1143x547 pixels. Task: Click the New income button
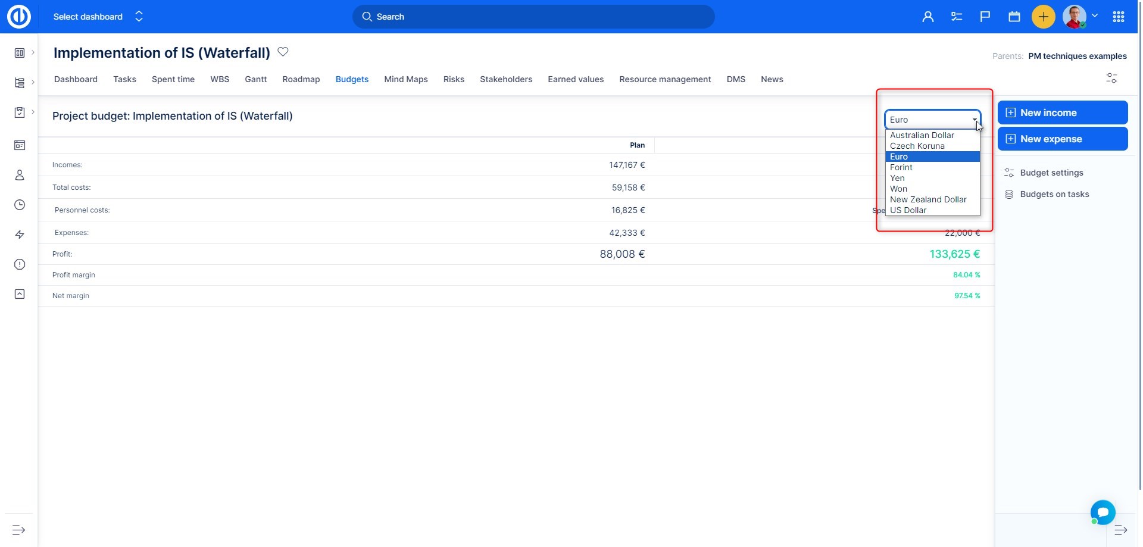tap(1062, 112)
